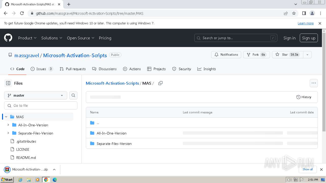Collapse the Files side panel icon
This screenshot has height=183, width=326.
click(8, 83)
